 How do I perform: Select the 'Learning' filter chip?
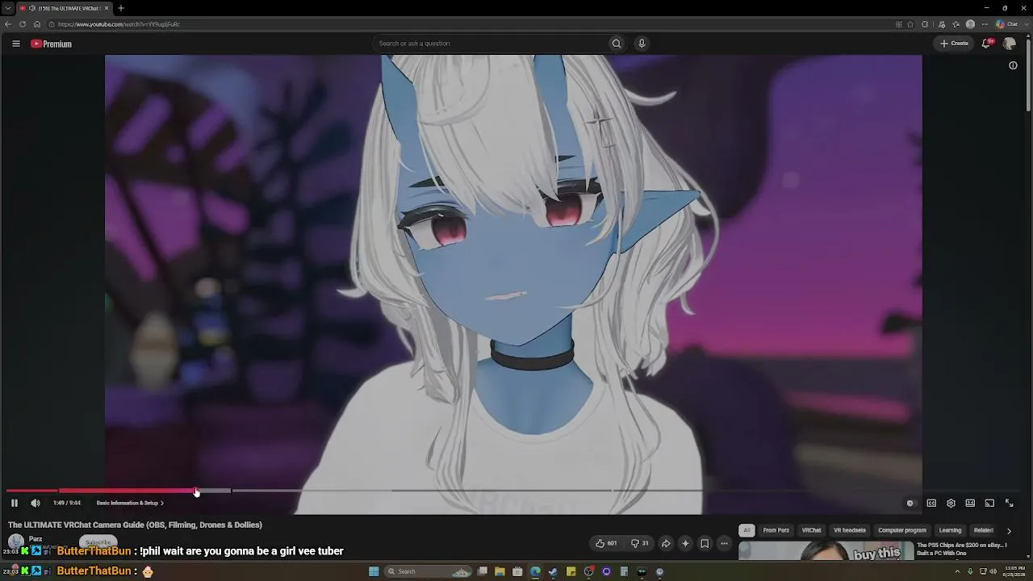tap(950, 530)
